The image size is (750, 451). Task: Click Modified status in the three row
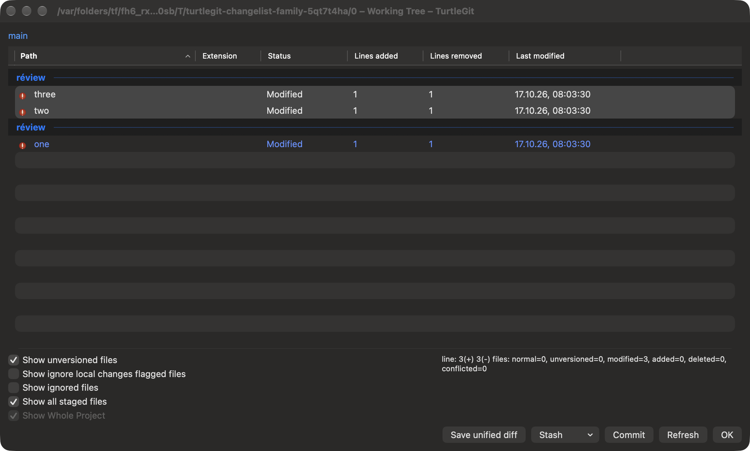[x=284, y=94]
